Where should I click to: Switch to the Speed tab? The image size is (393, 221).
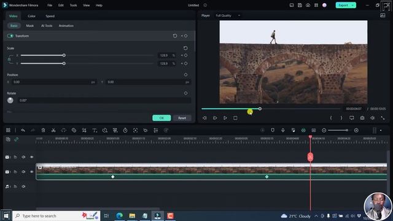(50, 16)
